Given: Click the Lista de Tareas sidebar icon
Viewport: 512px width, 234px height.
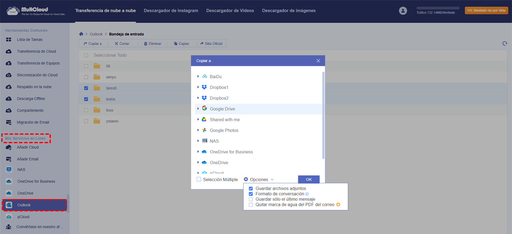Looking at the screenshot, I should [x=9, y=40].
